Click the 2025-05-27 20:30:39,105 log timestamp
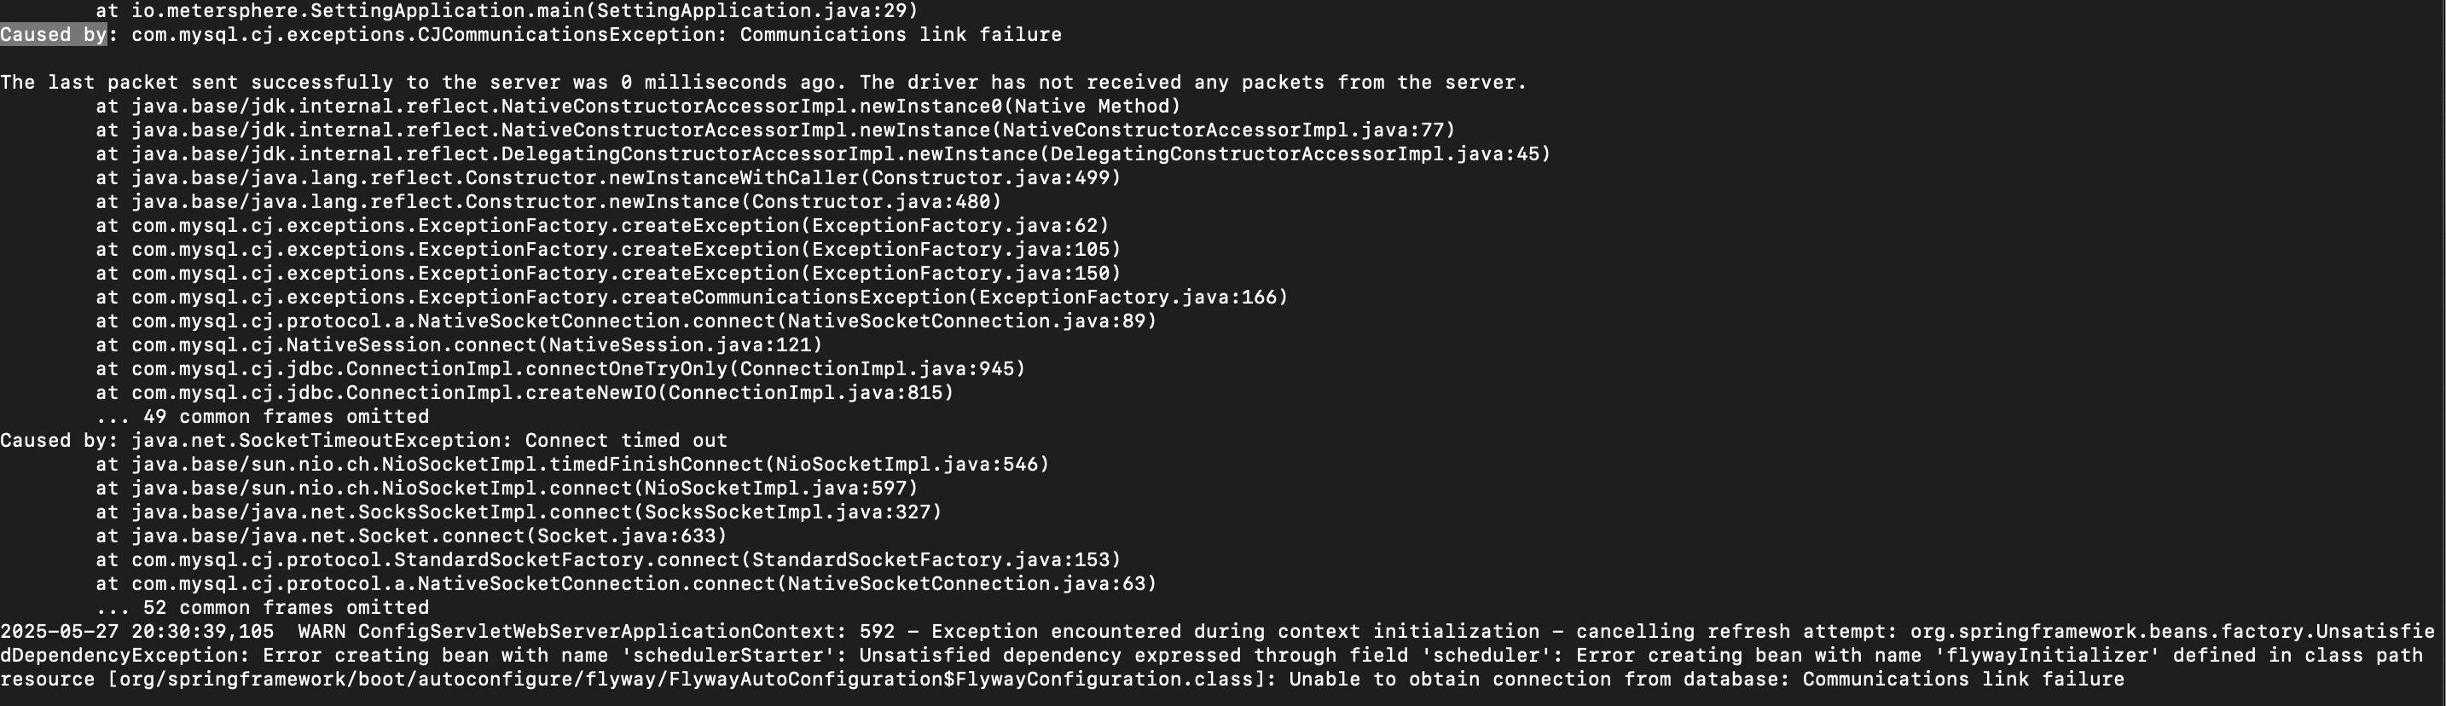The image size is (2446, 706). [x=136, y=631]
